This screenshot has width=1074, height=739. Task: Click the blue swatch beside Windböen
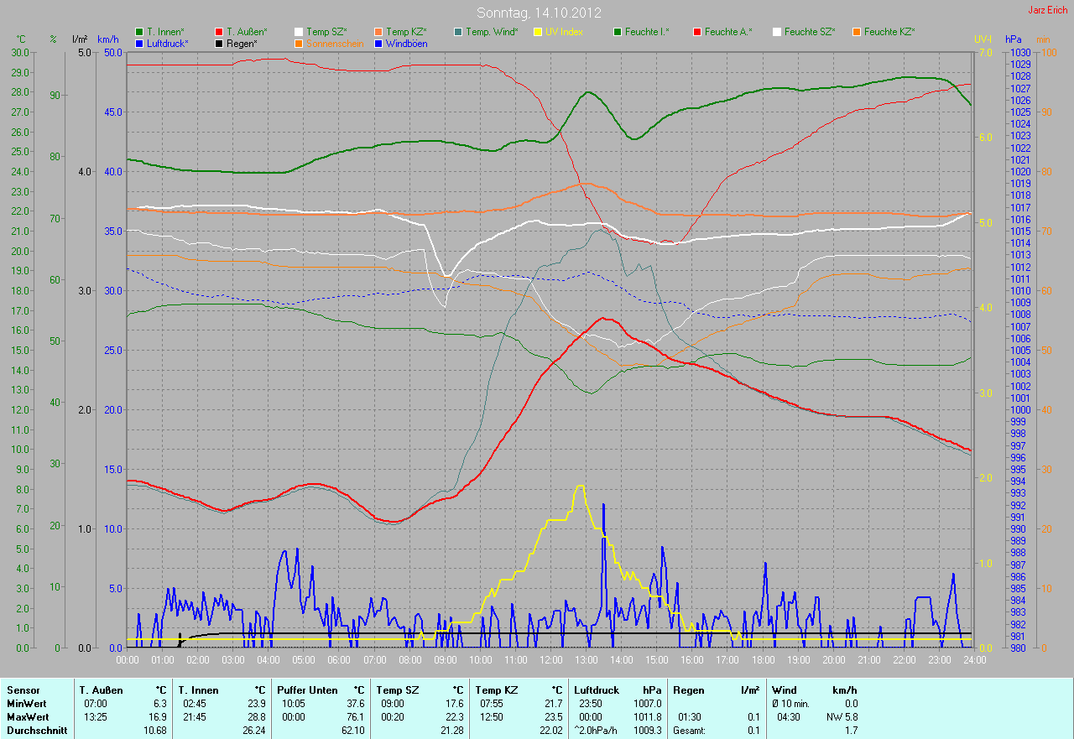pos(378,43)
